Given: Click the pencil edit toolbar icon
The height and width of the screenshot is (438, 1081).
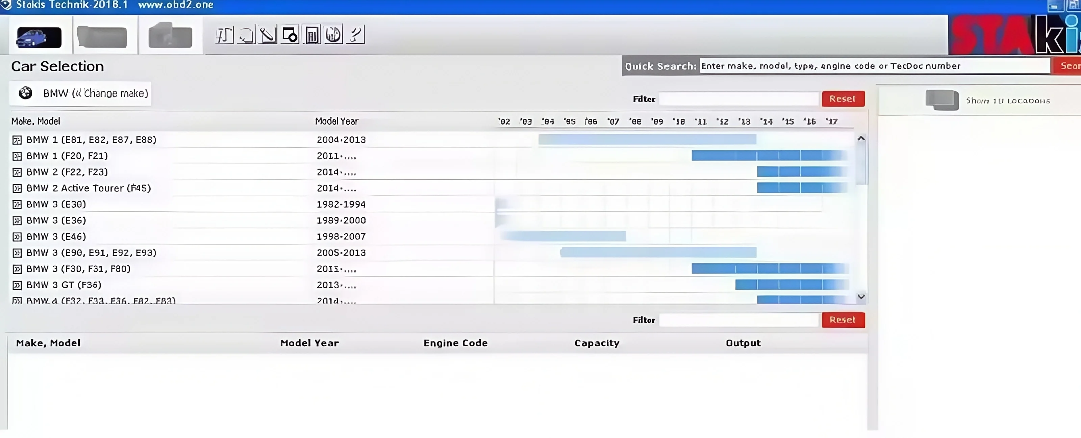Looking at the screenshot, I should pyautogui.click(x=268, y=35).
